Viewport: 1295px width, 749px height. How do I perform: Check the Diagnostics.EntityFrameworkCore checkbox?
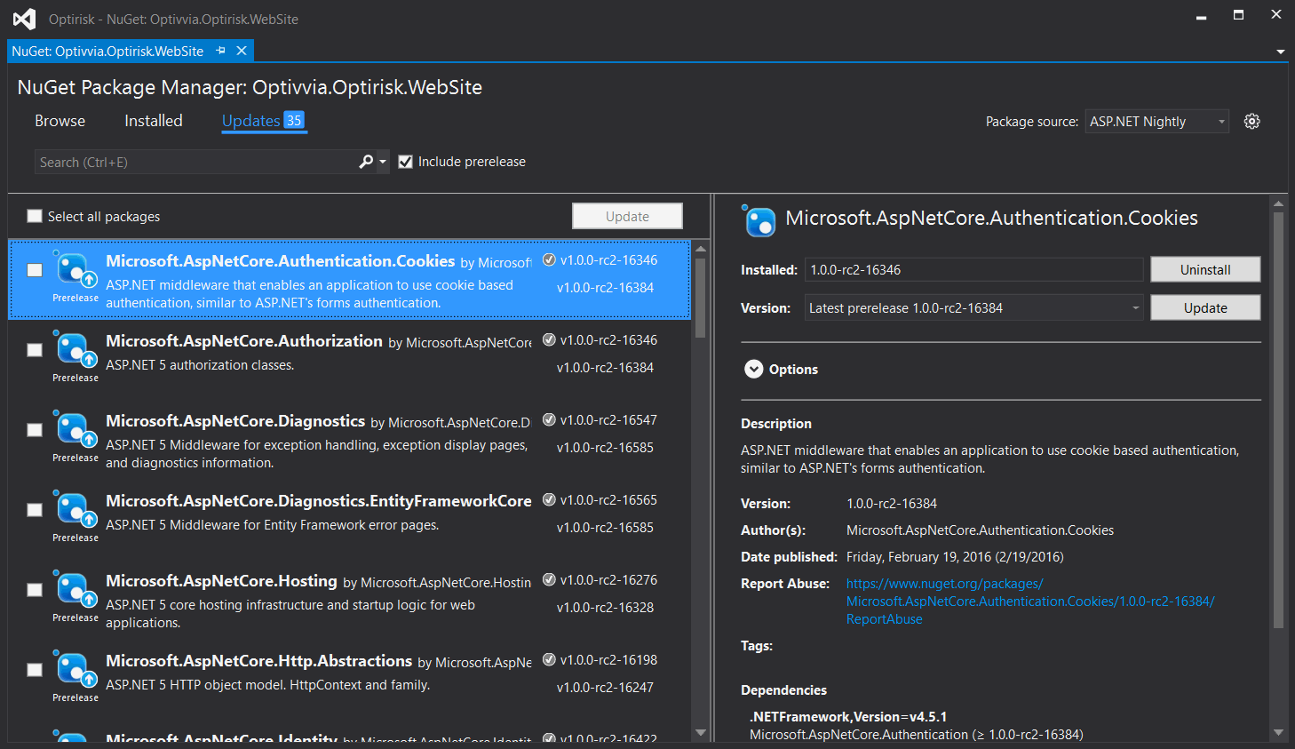pyautogui.click(x=35, y=509)
